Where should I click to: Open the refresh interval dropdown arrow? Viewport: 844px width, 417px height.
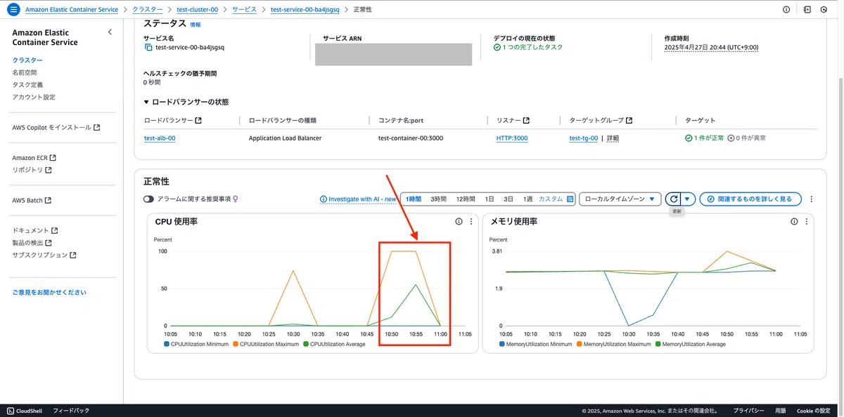coord(688,199)
